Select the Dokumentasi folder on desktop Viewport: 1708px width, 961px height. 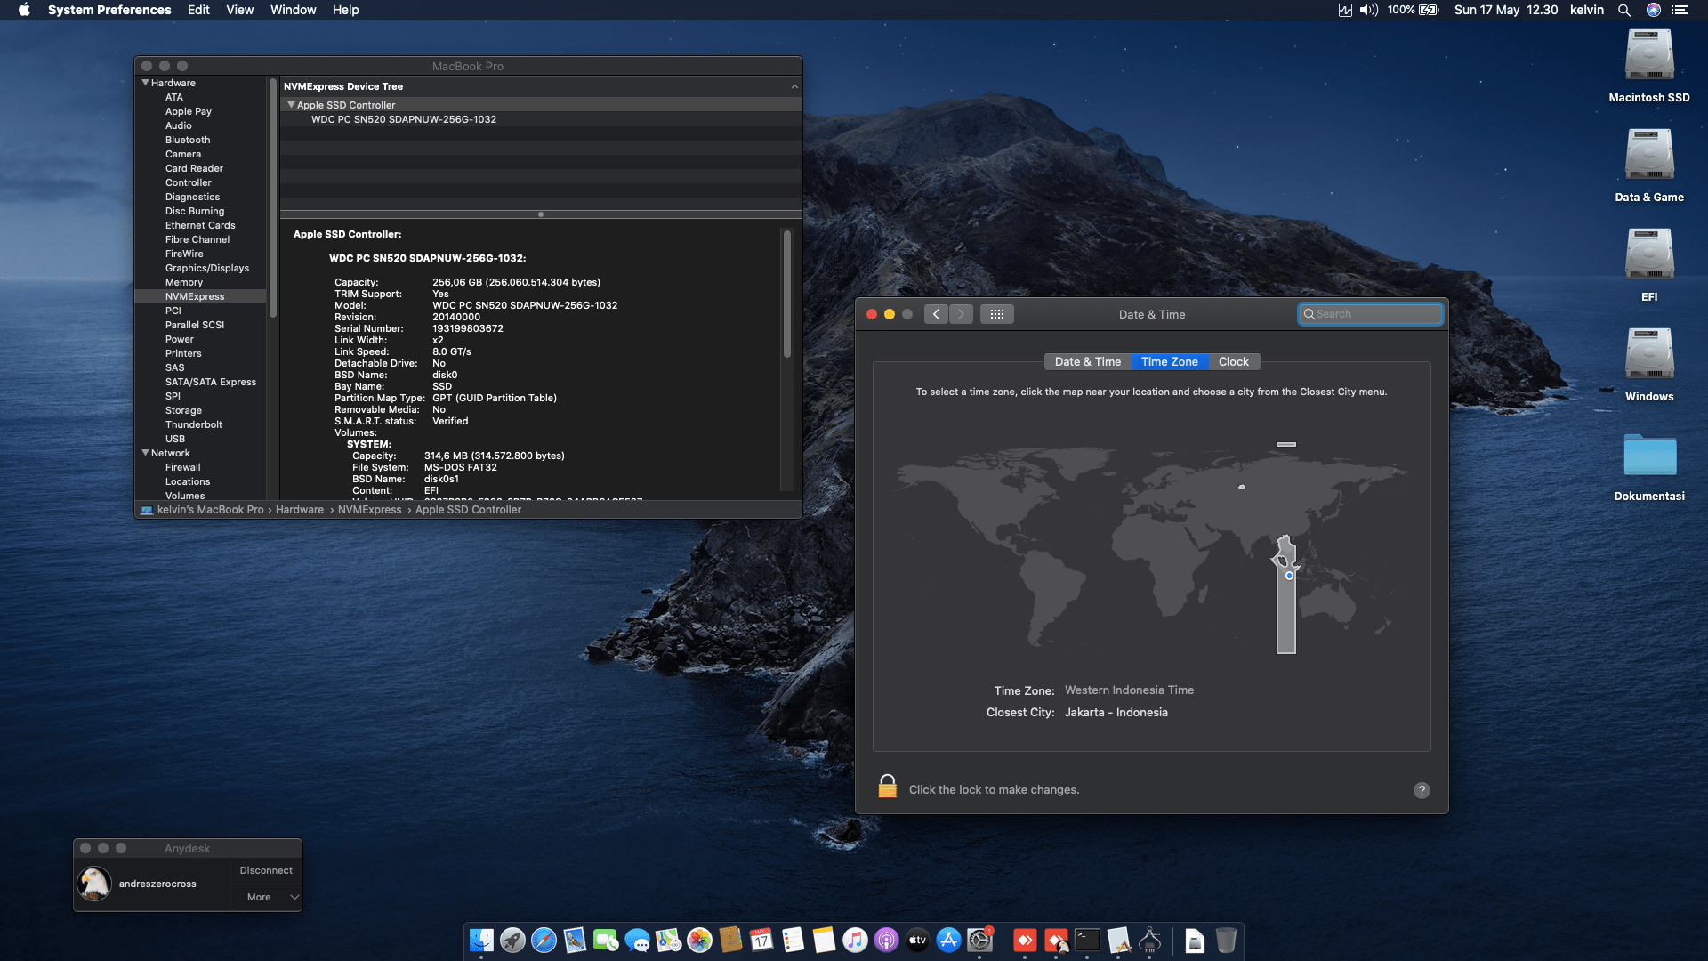point(1649,467)
